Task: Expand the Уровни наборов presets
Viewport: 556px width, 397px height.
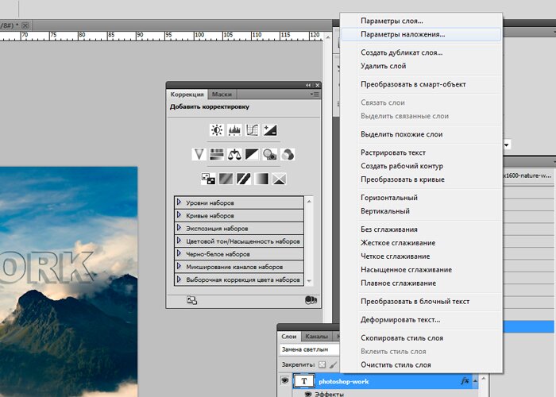Action: (x=180, y=202)
